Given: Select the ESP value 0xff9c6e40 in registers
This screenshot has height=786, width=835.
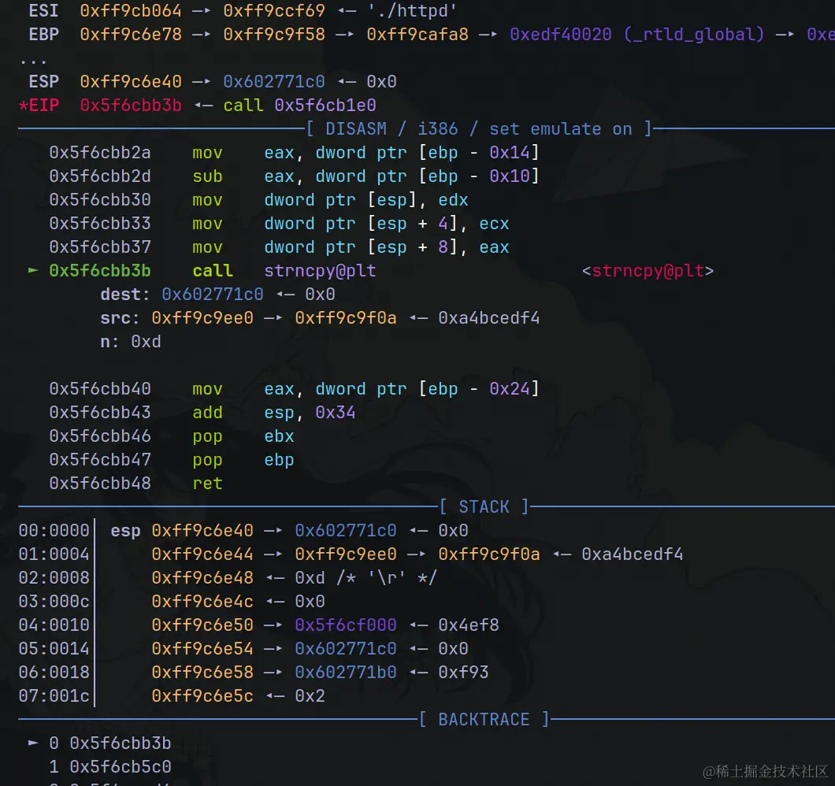Looking at the screenshot, I should (131, 81).
